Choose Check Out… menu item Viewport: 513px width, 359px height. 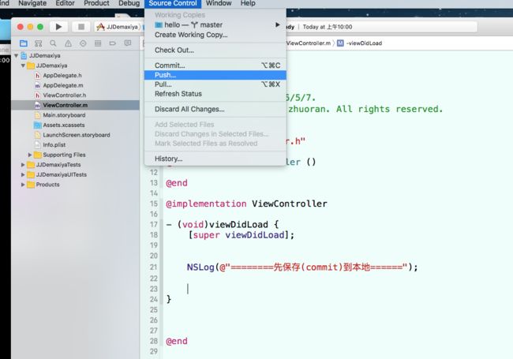coord(215,50)
